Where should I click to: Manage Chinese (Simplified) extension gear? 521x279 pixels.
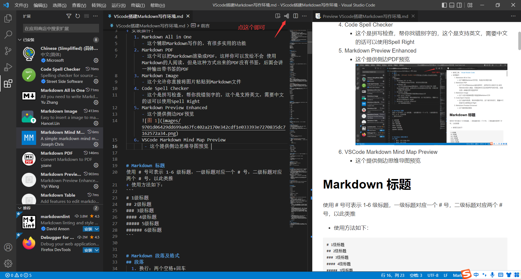pos(96,60)
